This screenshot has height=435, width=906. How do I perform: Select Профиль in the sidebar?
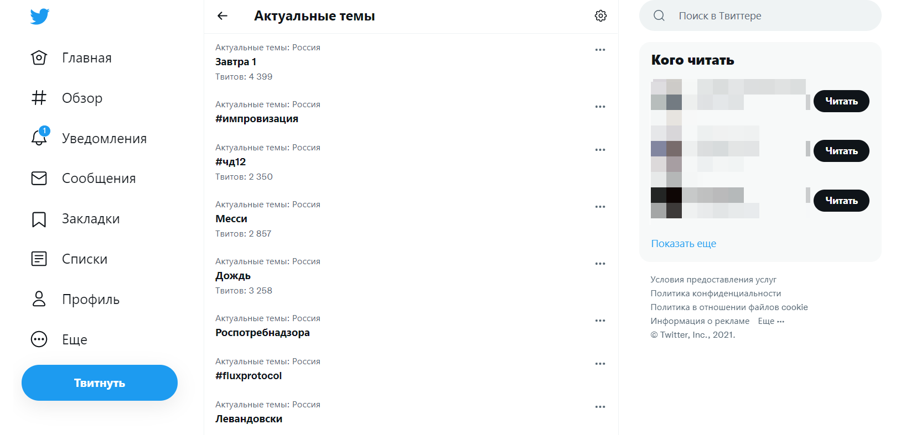[91, 300]
